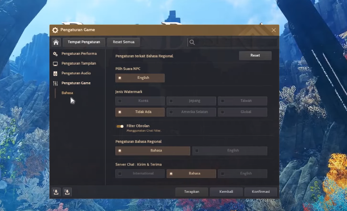Toggle the Filter Obrolan switch
Viewport: 347px width, 211px height.
coord(120,126)
